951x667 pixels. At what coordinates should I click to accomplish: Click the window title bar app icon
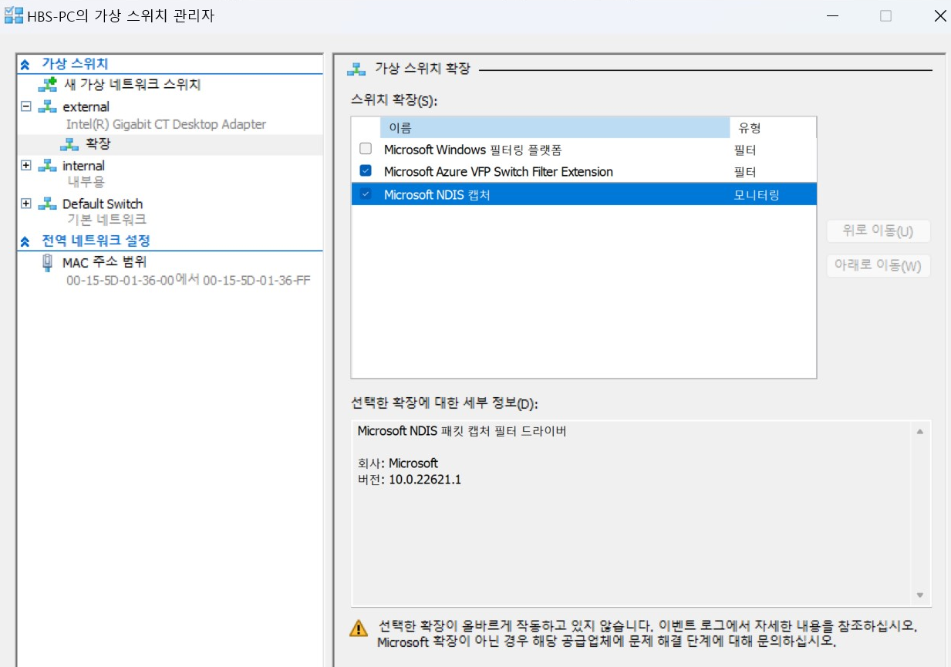[x=13, y=15]
